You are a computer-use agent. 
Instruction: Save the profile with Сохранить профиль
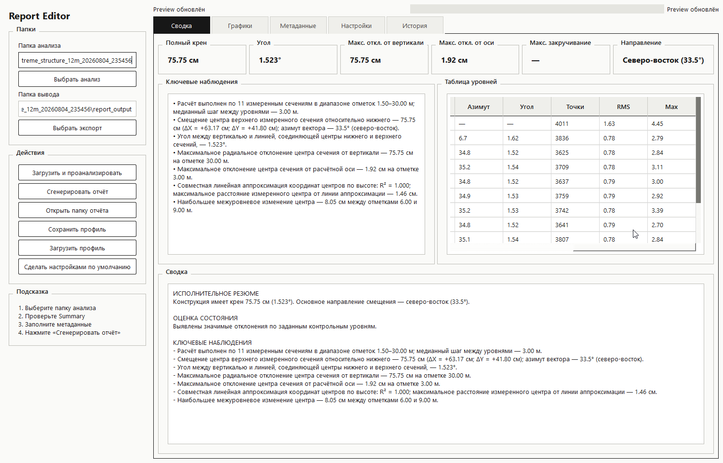coord(77,229)
